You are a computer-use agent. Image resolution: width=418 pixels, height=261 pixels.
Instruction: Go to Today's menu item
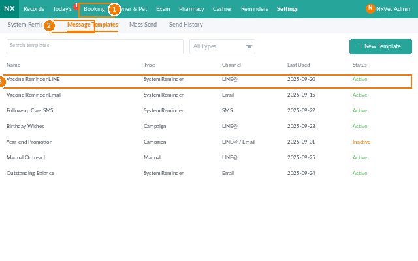63,9
